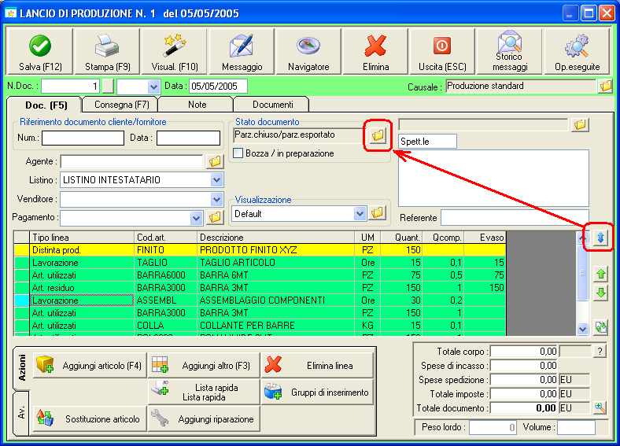Image resolution: width=620 pixels, height=446 pixels.
Task: Expand the Listino dropdown
Action: (x=217, y=180)
